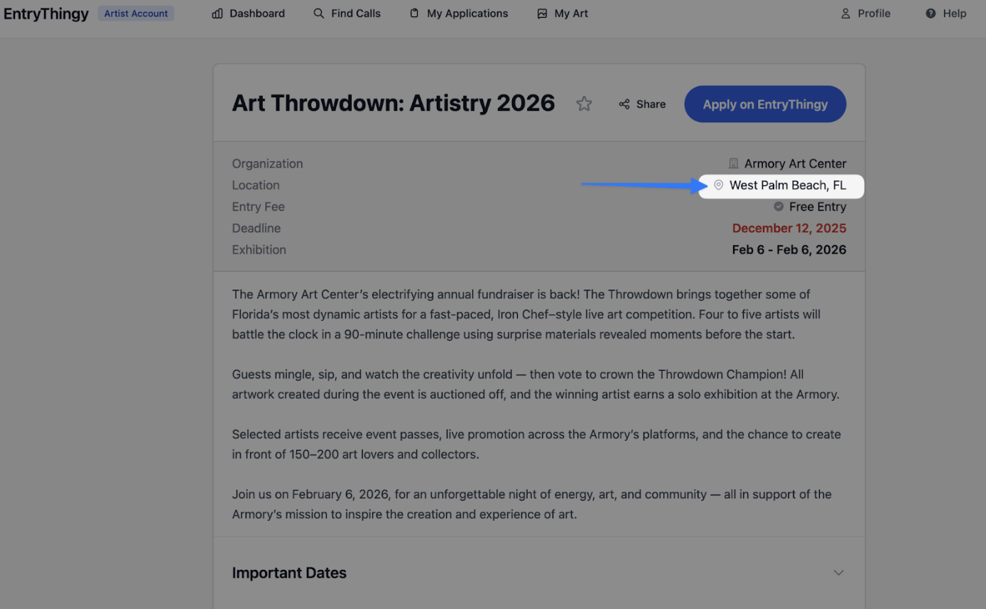
Task: Click the My Art picture icon
Action: tap(542, 13)
